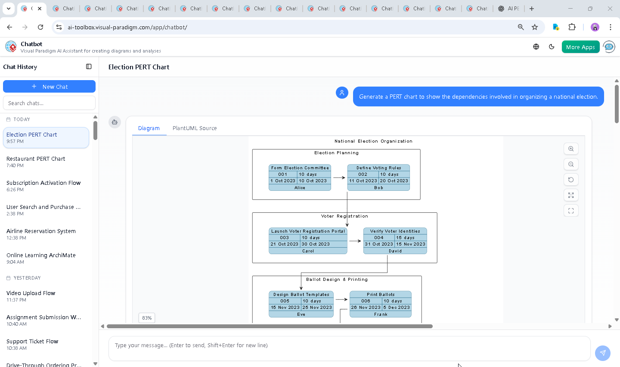The image size is (620, 367).
Task: Click the 83% zoom percentage indicator
Action: (146, 317)
